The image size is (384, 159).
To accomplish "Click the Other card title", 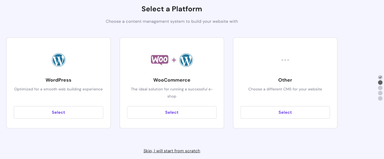I will coord(285,80).
